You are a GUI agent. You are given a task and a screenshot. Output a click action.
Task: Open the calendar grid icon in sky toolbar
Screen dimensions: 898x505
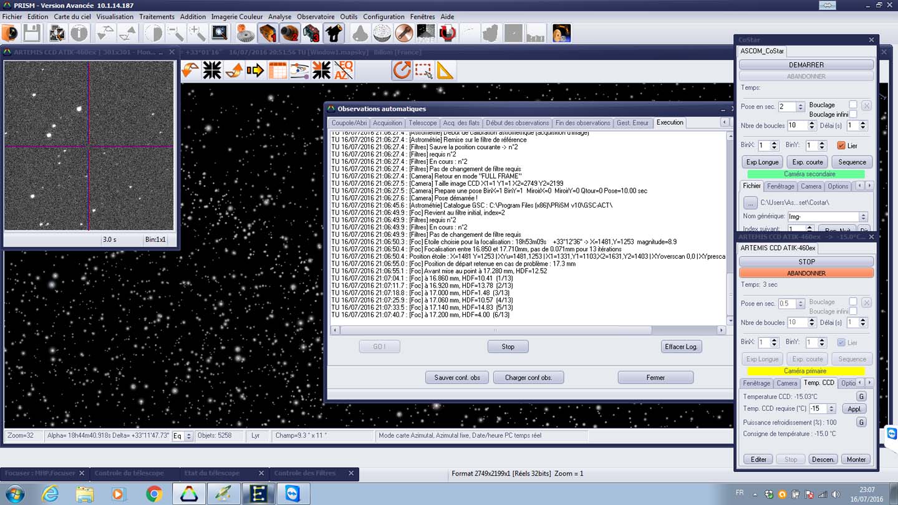278,70
